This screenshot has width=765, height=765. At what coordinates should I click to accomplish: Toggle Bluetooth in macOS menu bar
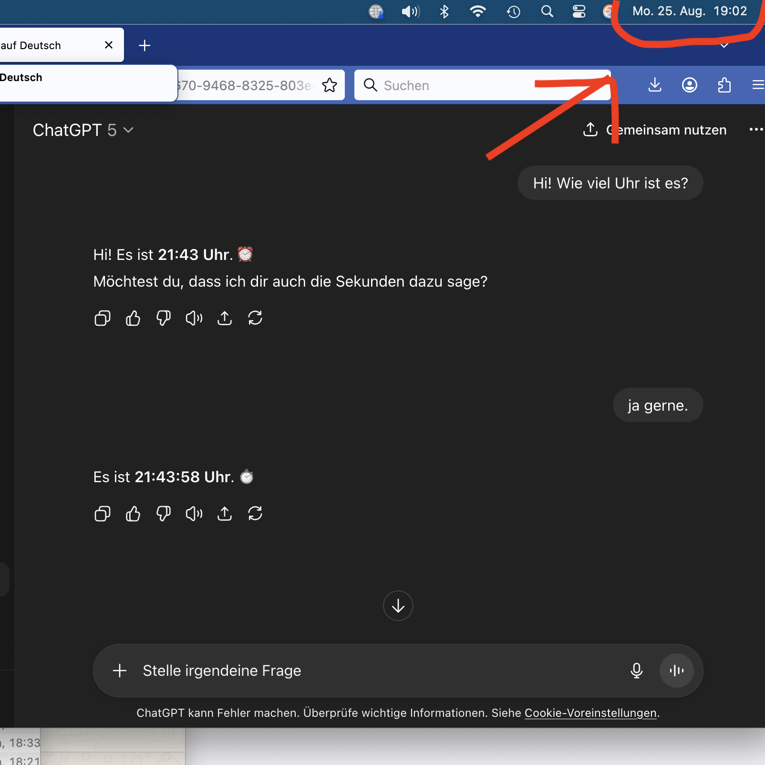(445, 11)
